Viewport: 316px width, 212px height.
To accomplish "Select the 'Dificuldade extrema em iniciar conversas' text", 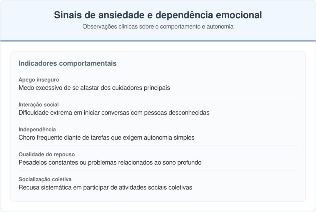I will (x=114, y=113).
